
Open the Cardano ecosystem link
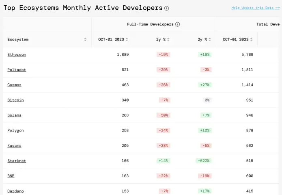coord(15,191)
